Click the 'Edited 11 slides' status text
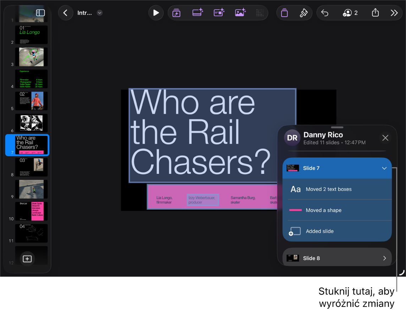This screenshot has height=310, width=406. [321, 143]
